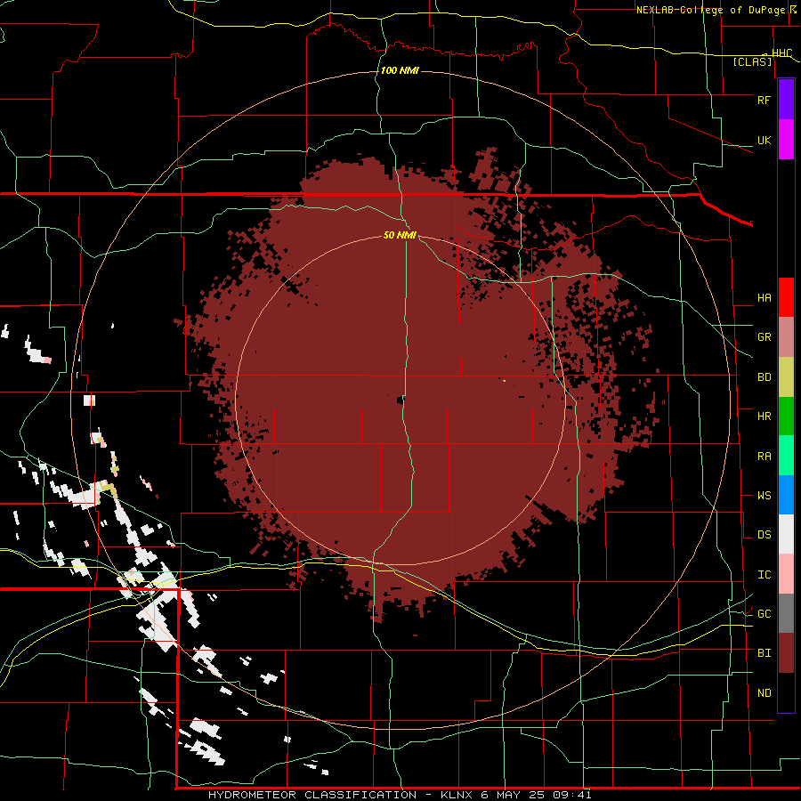
Task: Click the magenta UK legend color swatch
Action: (x=786, y=140)
